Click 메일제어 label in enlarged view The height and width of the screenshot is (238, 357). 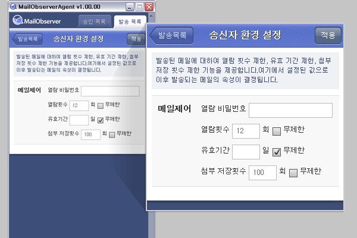[174, 109]
